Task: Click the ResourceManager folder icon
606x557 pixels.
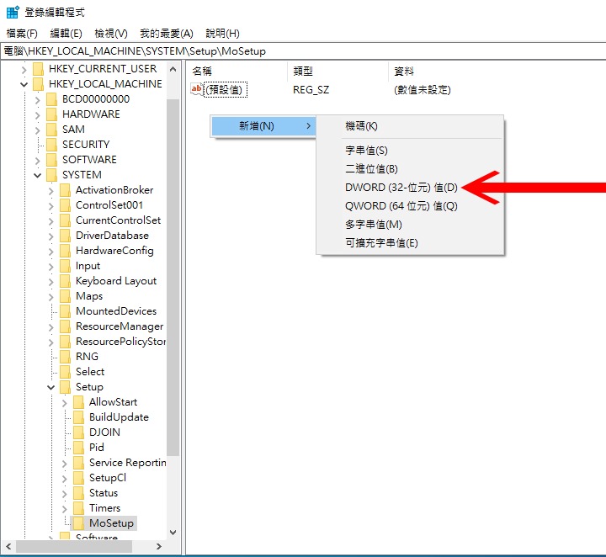Action: [66, 326]
